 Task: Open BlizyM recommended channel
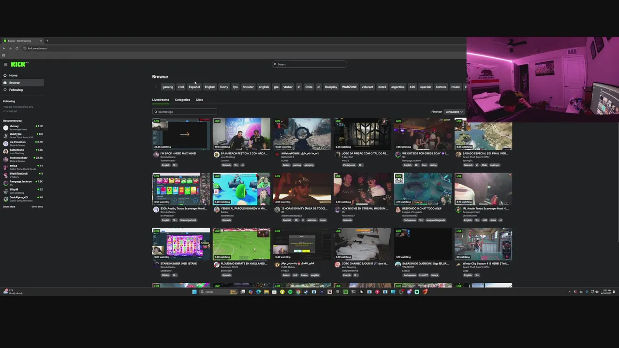pyautogui.click(x=23, y=191)
